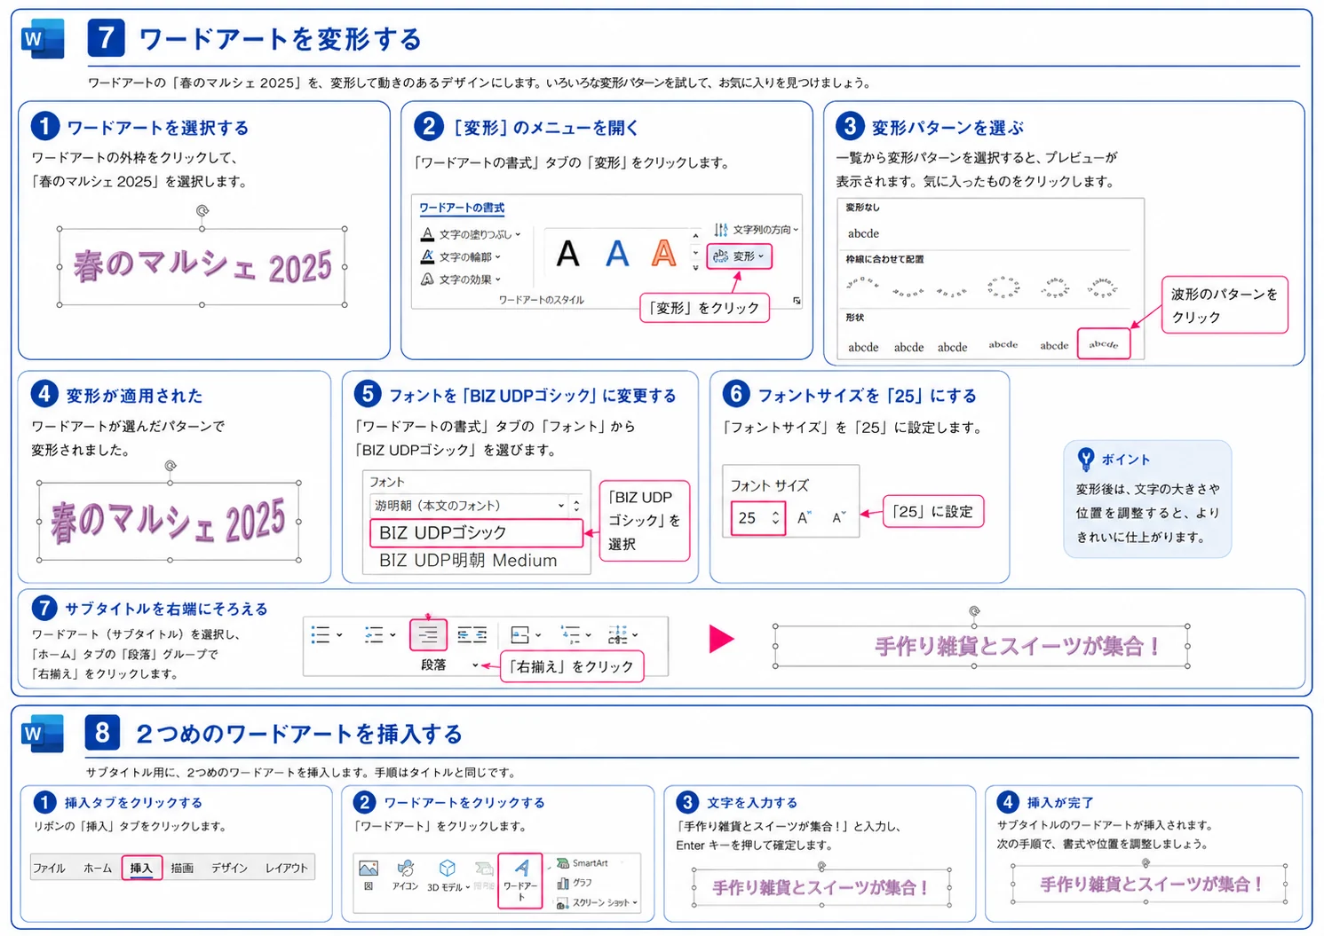Click the 文字の塗りつぶし text fill icon
Image resolution: width=1324 pixels, height=936 pixels.
(427, 234)
